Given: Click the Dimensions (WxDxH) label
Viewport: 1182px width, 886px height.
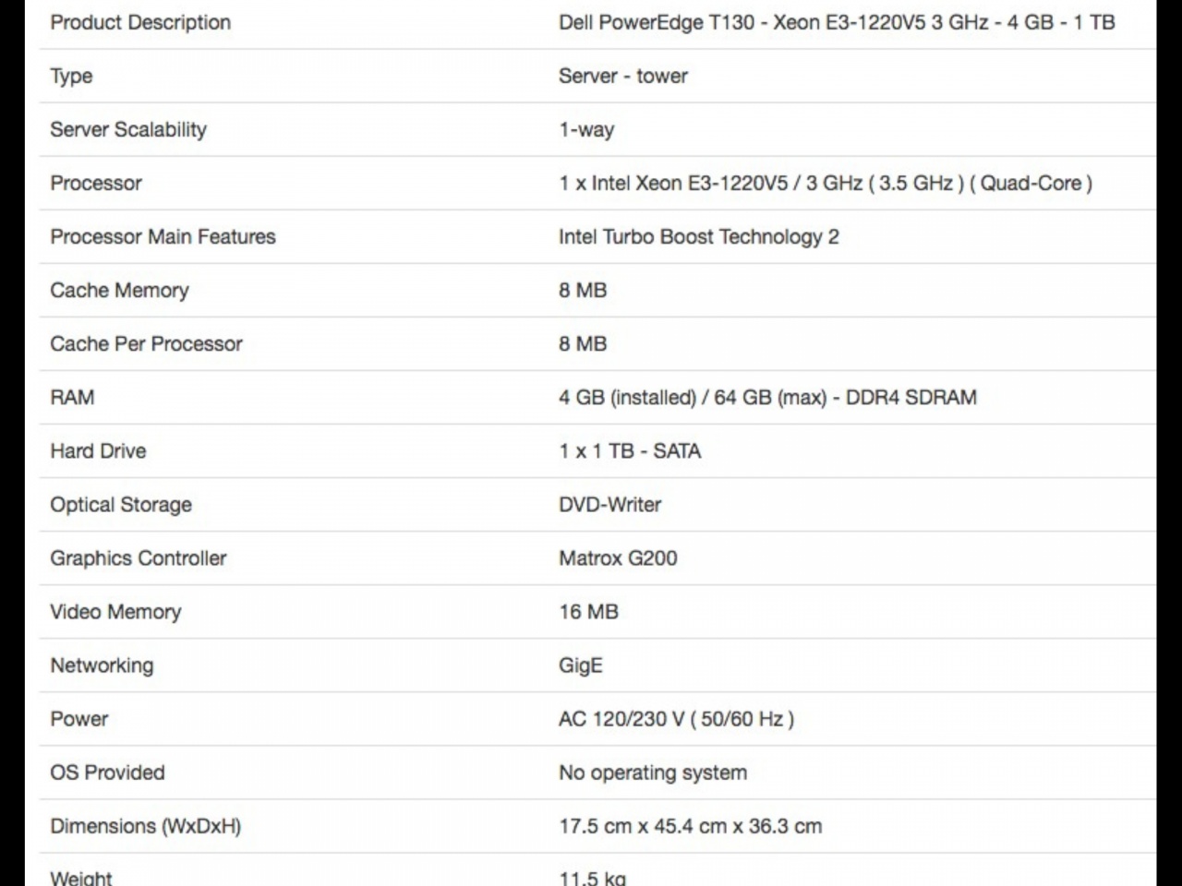Looking at the screenshot, I should pos(145,826).
